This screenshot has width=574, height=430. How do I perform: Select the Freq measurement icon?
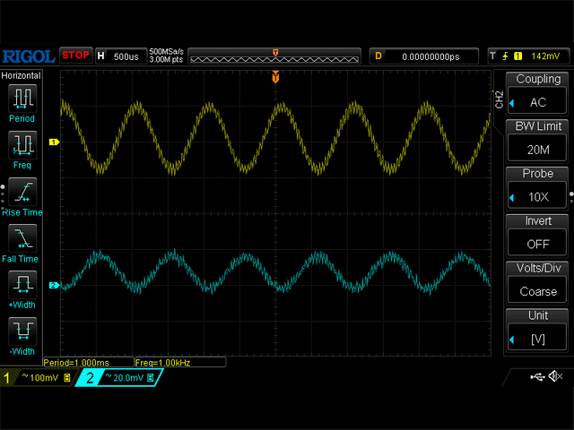click(22, 147)
